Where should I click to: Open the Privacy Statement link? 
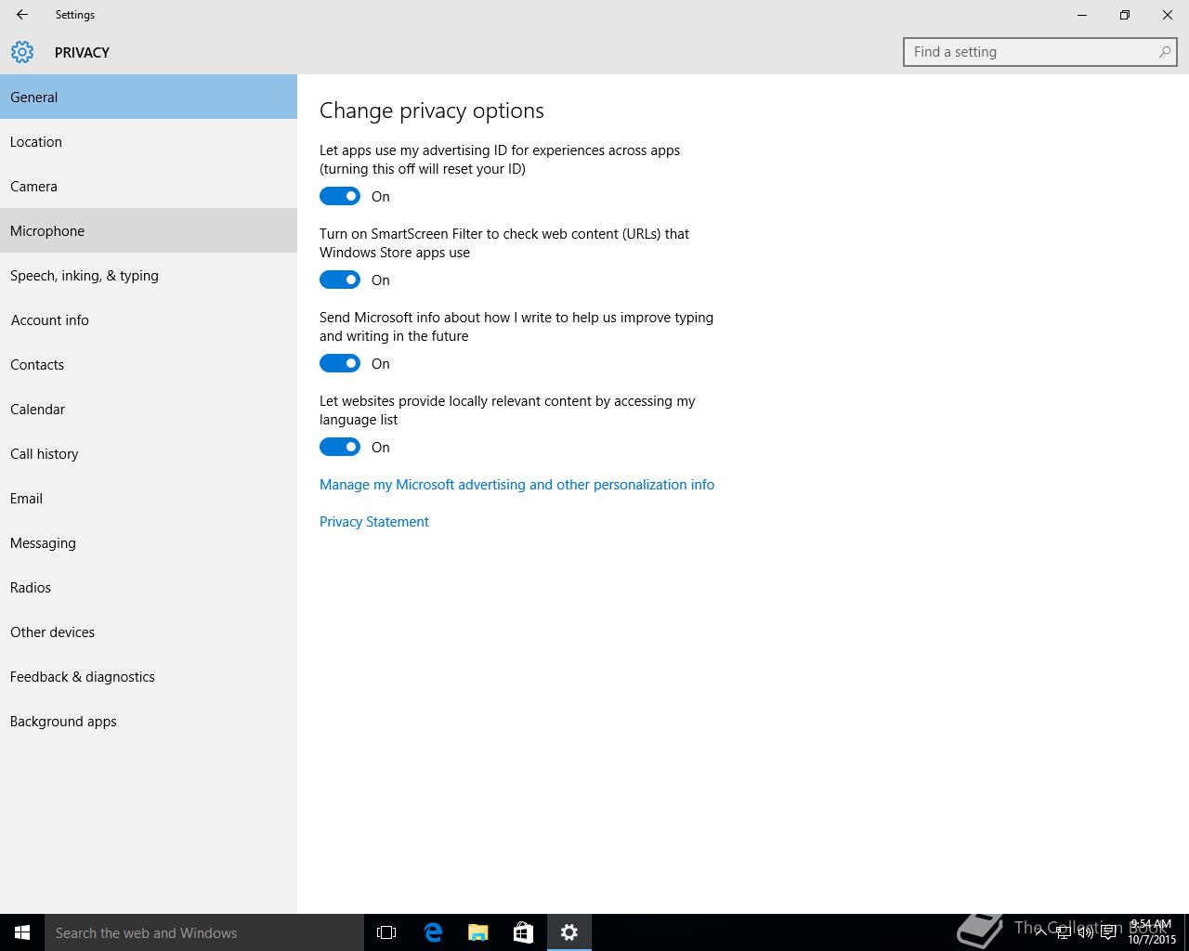(x=374, y=522)
